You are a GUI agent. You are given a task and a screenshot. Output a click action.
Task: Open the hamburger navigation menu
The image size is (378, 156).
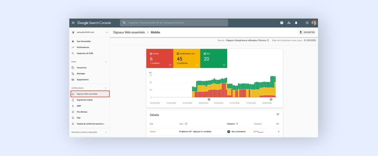(x=73, y=23)
